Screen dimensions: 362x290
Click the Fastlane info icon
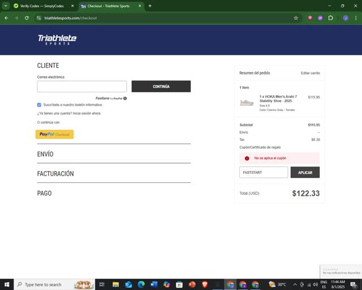click(125, 99)
